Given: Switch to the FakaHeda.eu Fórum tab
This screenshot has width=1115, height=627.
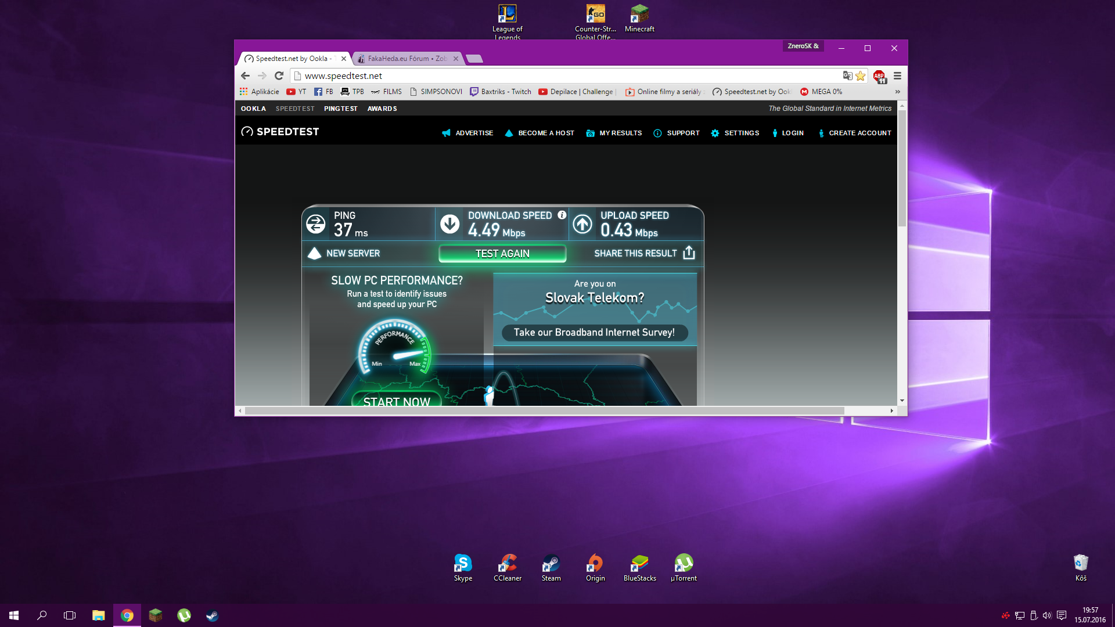Looking at the screenshot, I should point(407,59).
